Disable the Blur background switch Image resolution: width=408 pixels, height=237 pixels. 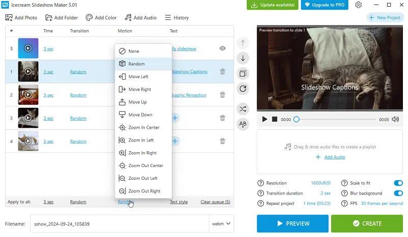[x=398, y=193]
